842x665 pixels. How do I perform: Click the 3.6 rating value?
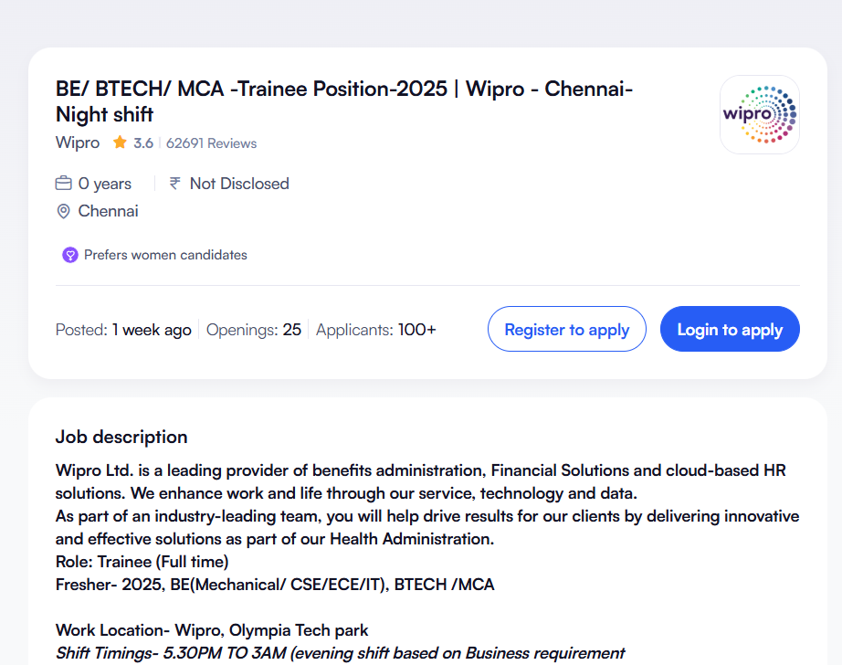click(x=143, y=143)
